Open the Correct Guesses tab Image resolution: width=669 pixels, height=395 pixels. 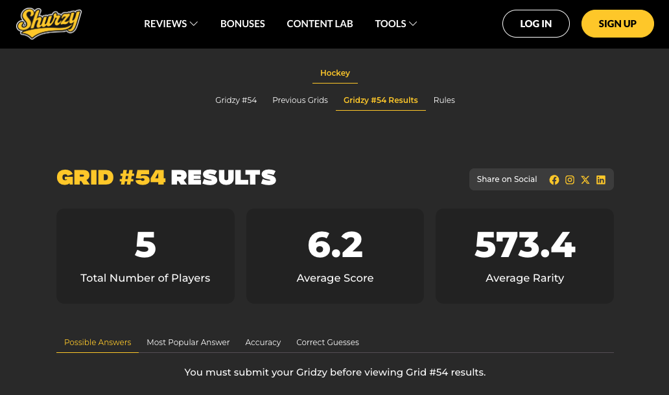point(327,343)
